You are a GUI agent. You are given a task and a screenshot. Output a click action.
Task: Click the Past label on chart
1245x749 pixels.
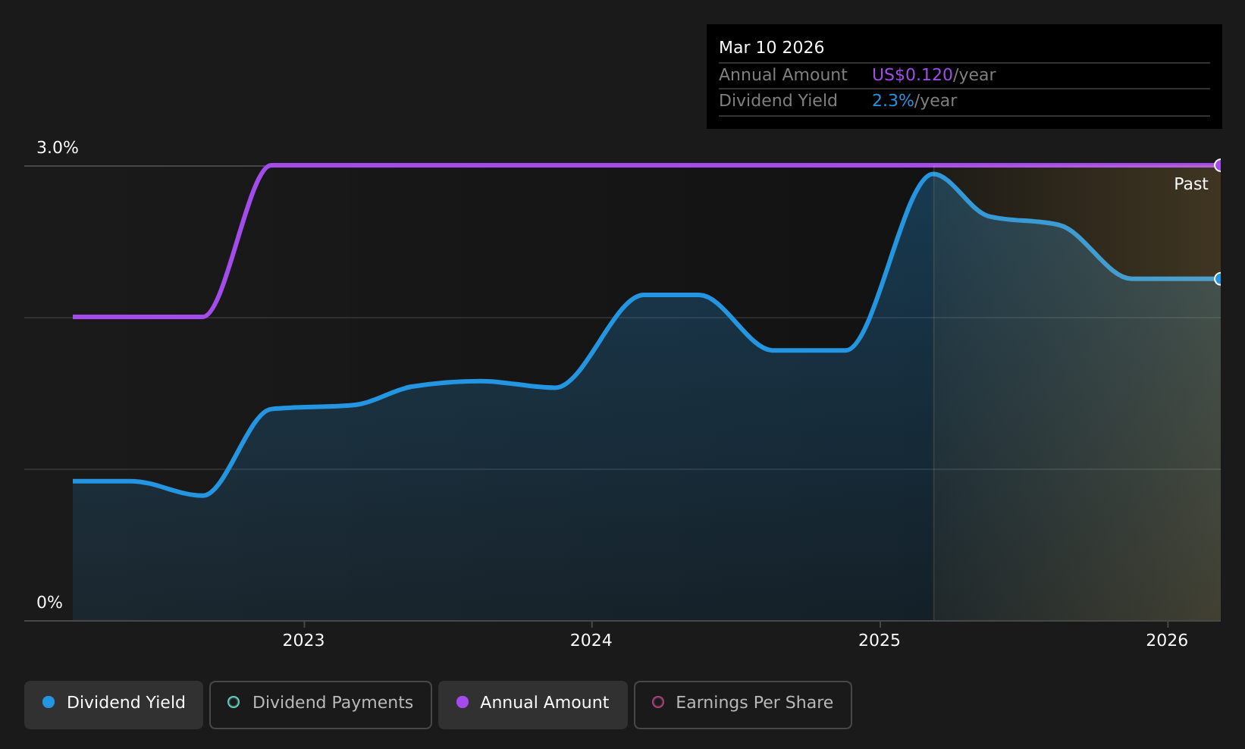(1190, 184)
